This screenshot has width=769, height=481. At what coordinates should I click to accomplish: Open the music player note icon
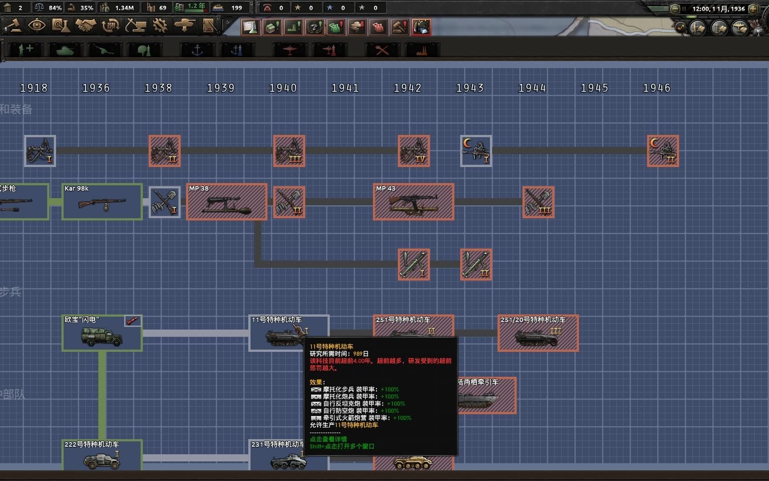(x=680, y=28)
